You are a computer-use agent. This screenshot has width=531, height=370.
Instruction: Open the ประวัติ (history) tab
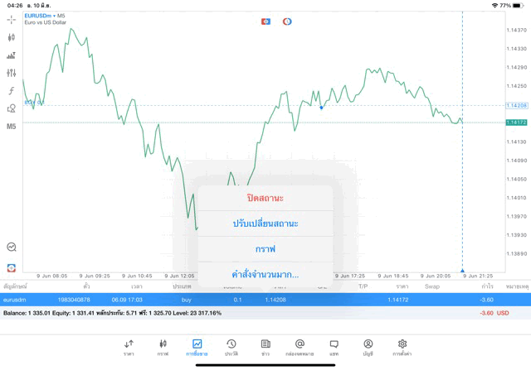231,347
